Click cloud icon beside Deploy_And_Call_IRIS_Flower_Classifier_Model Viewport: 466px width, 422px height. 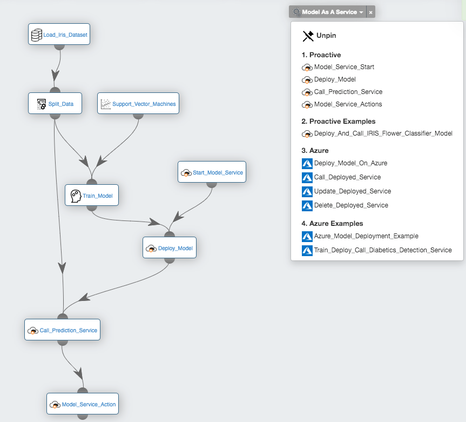click(307, 134)
